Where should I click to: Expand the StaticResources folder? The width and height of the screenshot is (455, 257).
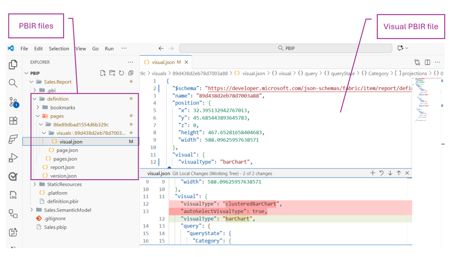coord(35,184)
